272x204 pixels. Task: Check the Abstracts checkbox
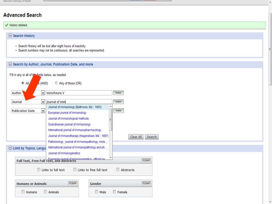118,169
